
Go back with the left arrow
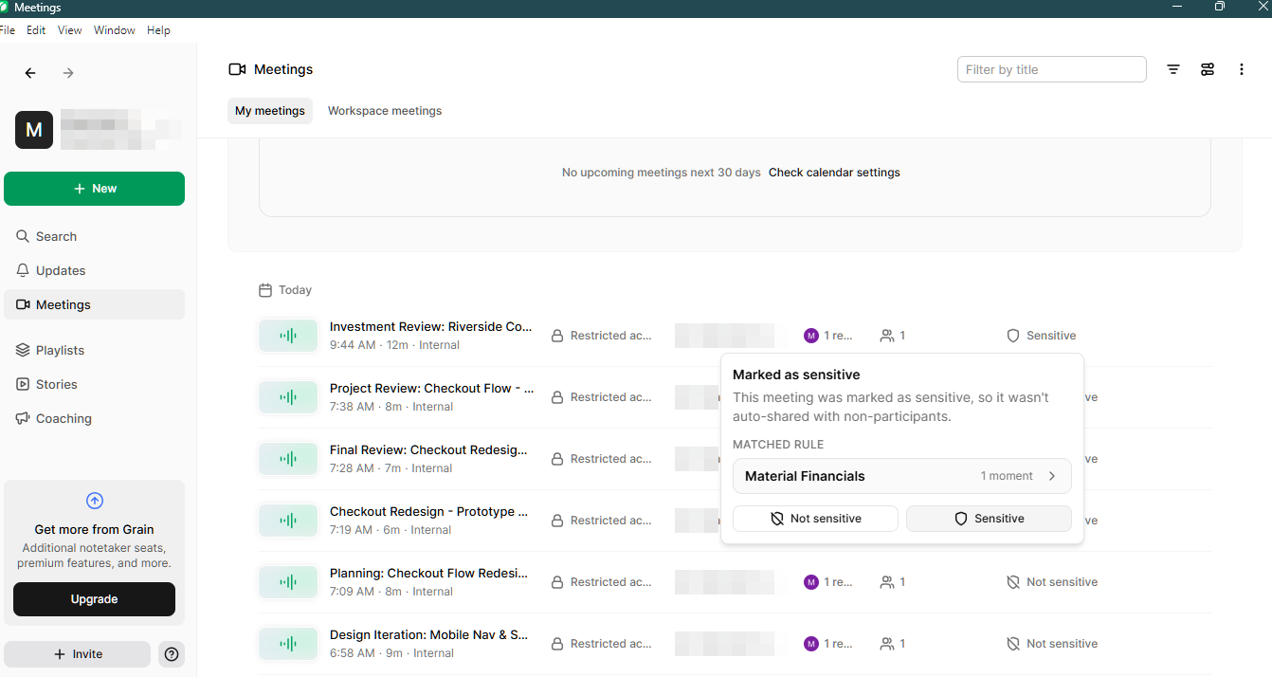(30, 73)
